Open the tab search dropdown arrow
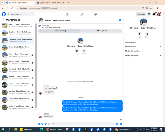 click(x=3, y=3)
